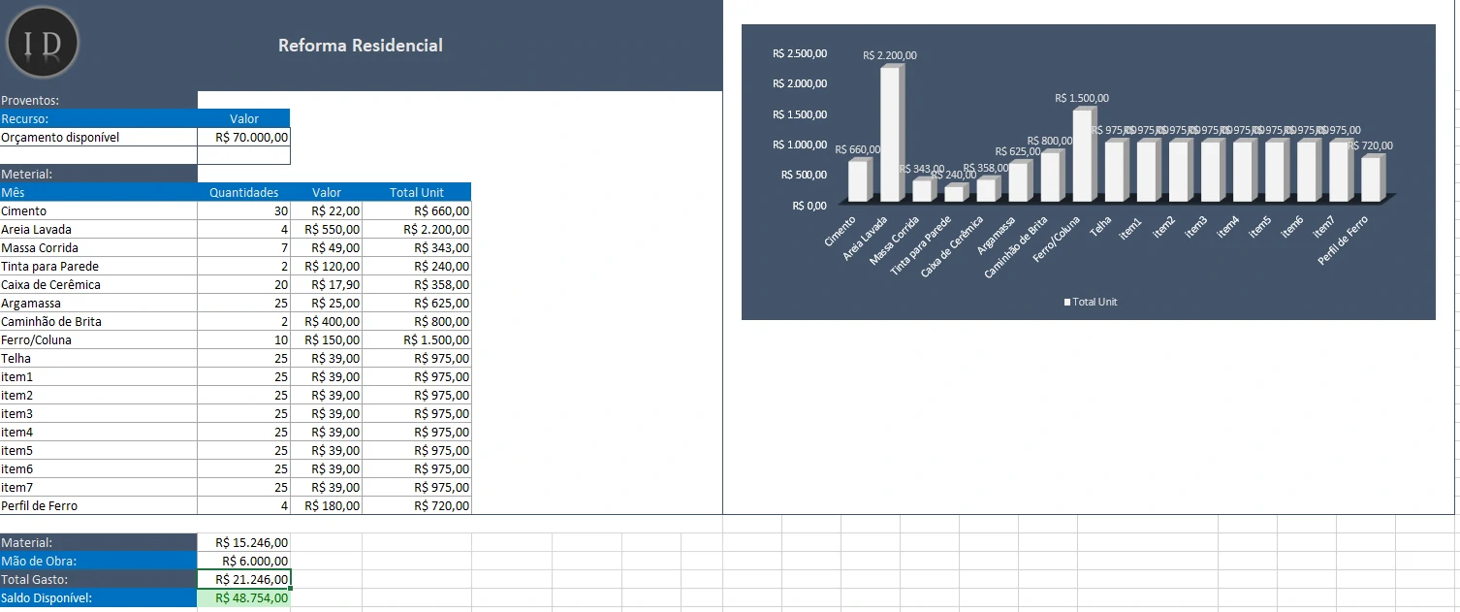Select the Material total R$ 15.246,00 cell
This screenshot has height=612, width=1460.
(x=243, y=542)
